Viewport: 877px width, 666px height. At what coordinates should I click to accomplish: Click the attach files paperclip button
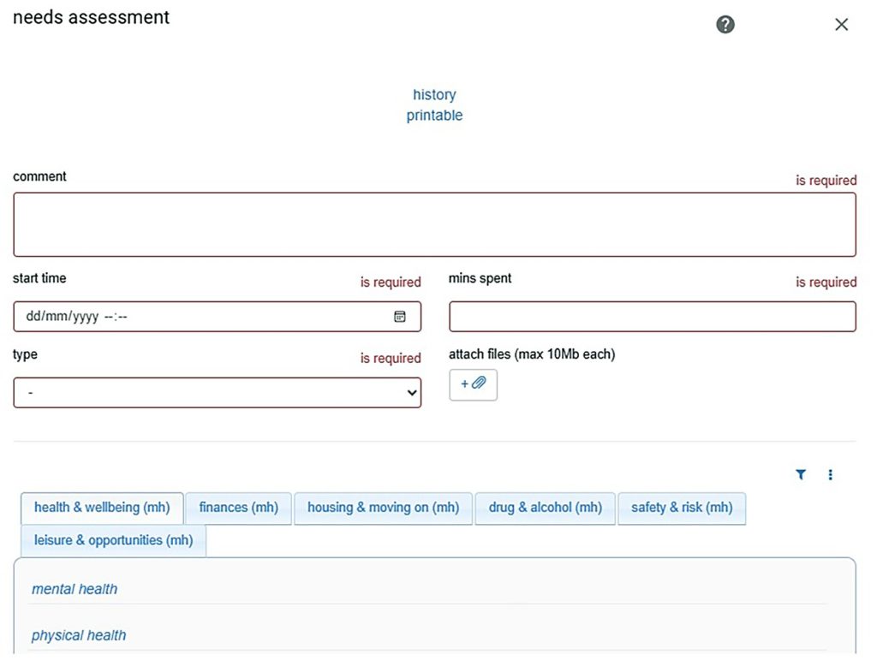point(473,384)
